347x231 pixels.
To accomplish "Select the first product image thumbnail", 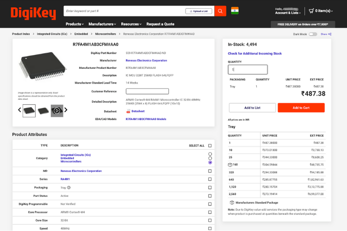I will click(29, 111).
